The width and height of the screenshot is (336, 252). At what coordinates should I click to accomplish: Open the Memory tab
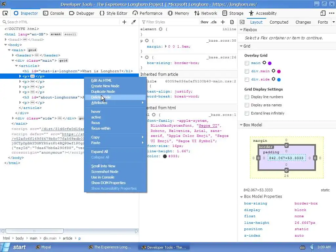[x=178, y=13]
